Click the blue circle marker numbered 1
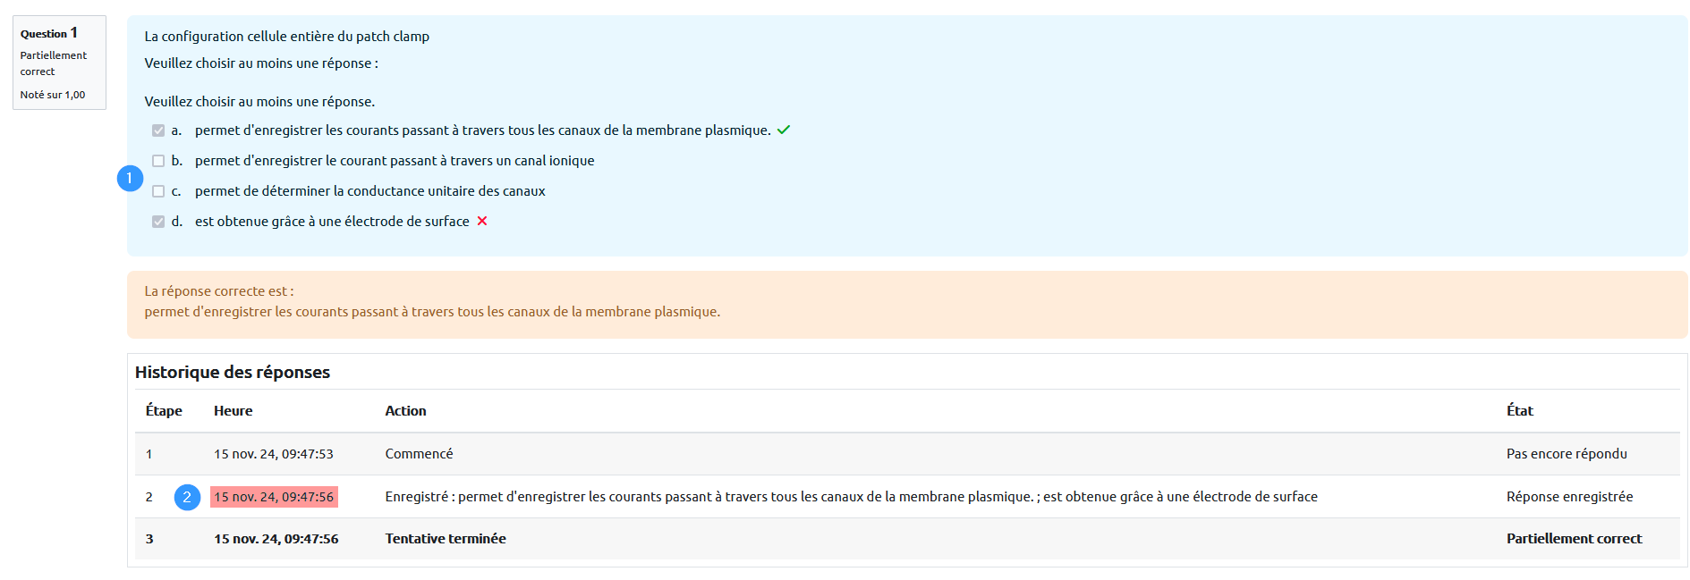Image resolution: width=1690 pixels, height=580 pixels. 130,179
